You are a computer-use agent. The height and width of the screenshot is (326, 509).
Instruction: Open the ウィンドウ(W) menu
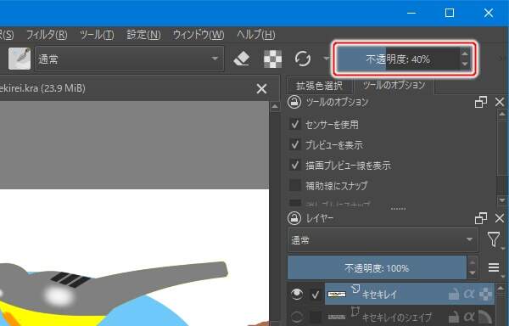[x=199, y=35]
